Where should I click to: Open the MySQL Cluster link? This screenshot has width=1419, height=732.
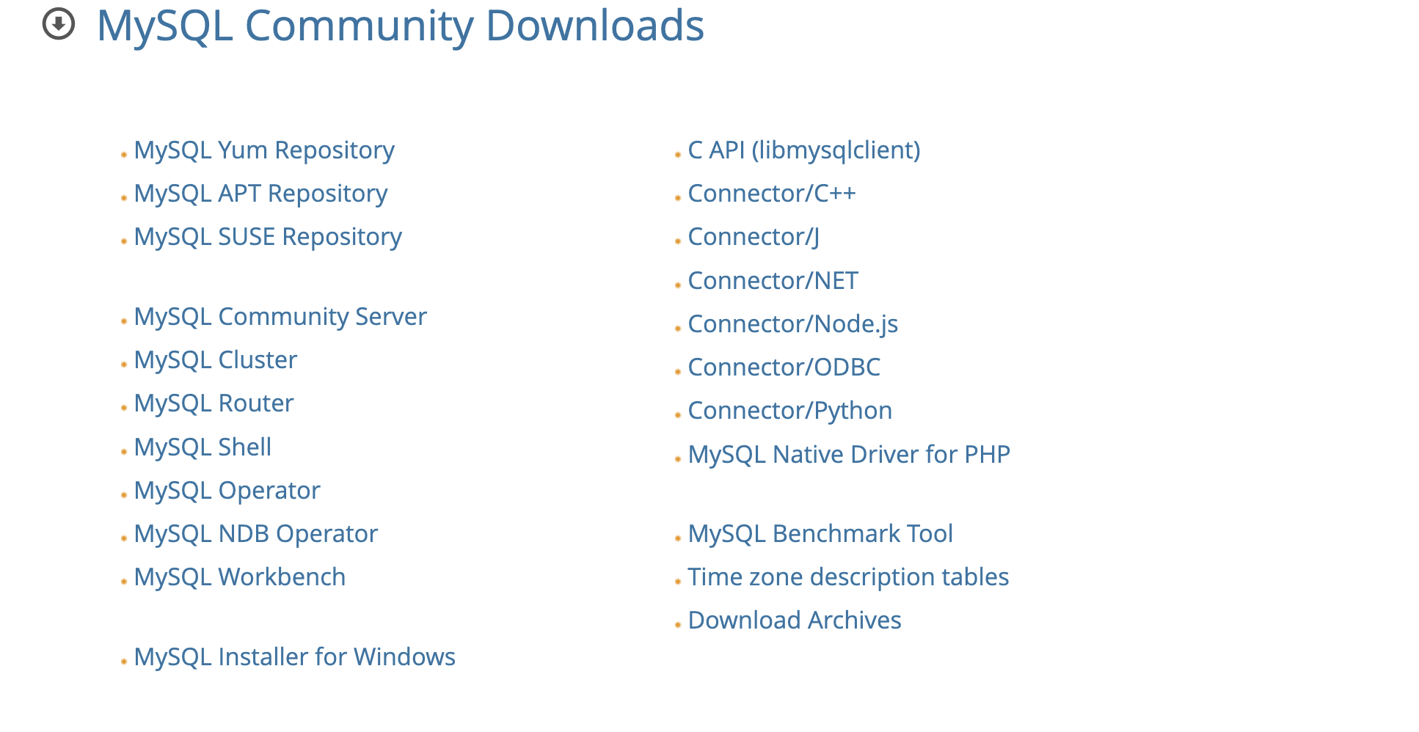216,360
